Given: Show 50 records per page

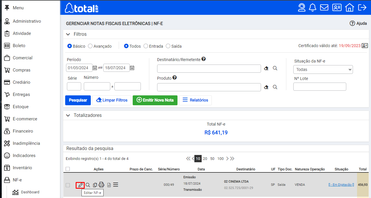Looking at the screenshot, I should click(x=212, y=159).
